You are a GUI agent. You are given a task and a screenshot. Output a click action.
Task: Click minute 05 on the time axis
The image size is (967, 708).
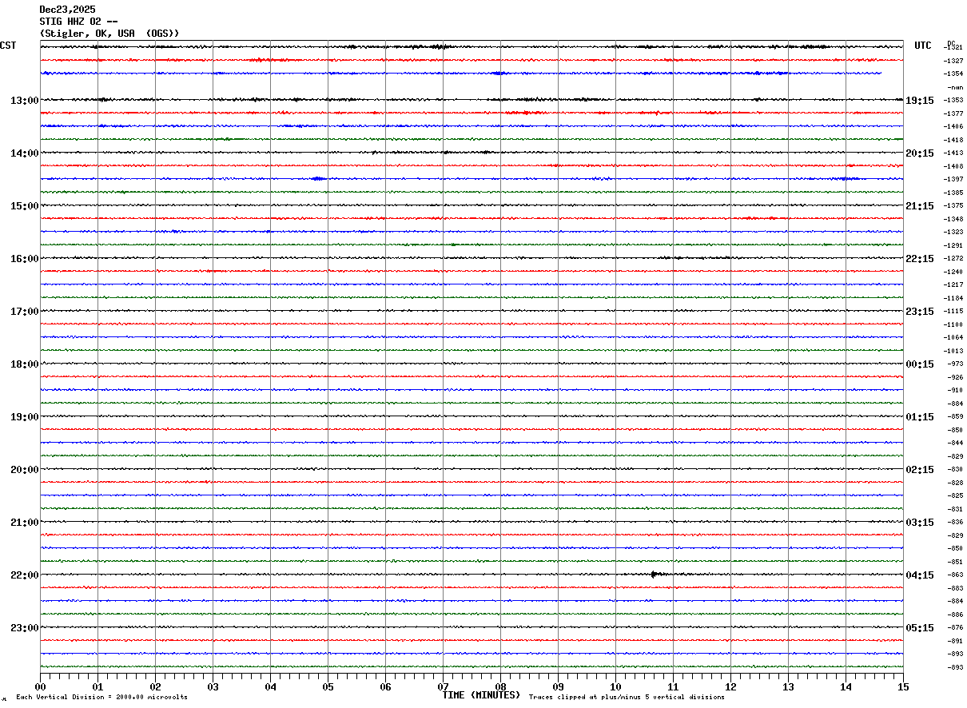pyautogui.click(x=328, y=686)
